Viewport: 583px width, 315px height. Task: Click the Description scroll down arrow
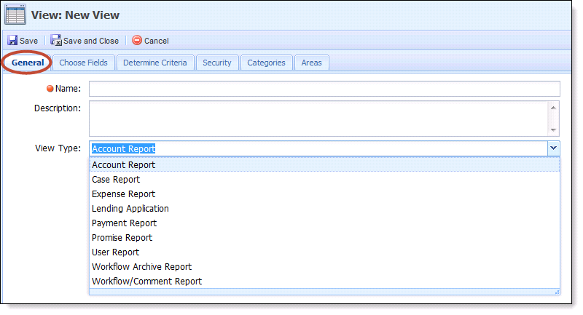(553, 130)
